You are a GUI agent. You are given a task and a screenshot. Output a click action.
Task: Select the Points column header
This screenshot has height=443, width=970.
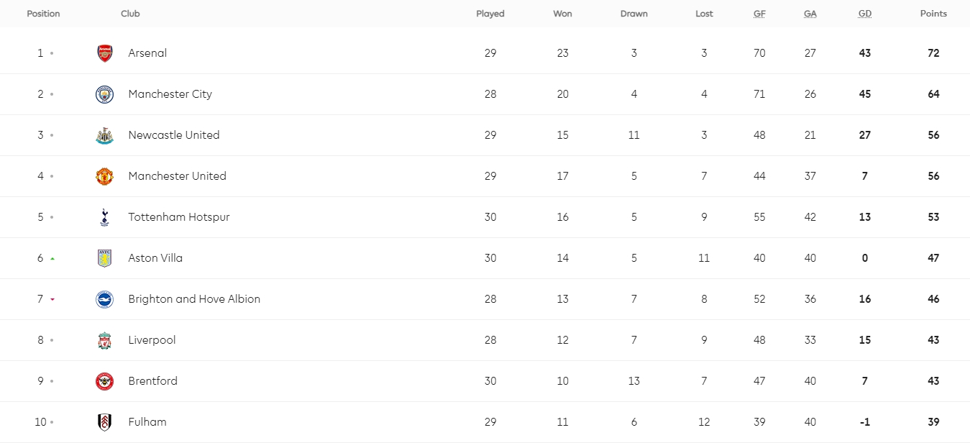click(933, 14)
